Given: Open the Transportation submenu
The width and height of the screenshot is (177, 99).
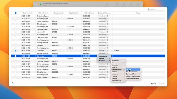Looking at the screenshot, I should (x=118, y=70).
